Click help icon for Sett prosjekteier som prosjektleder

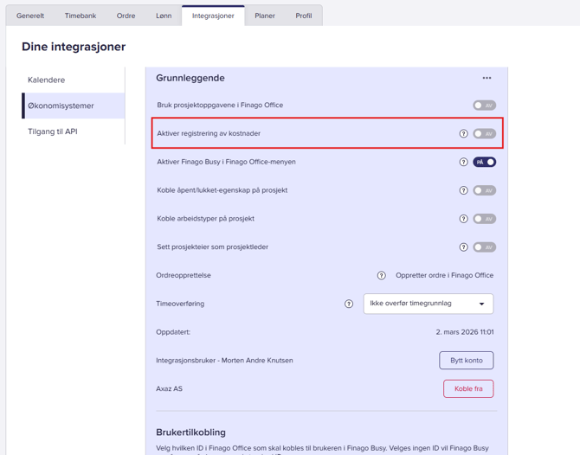click(463, 247)
